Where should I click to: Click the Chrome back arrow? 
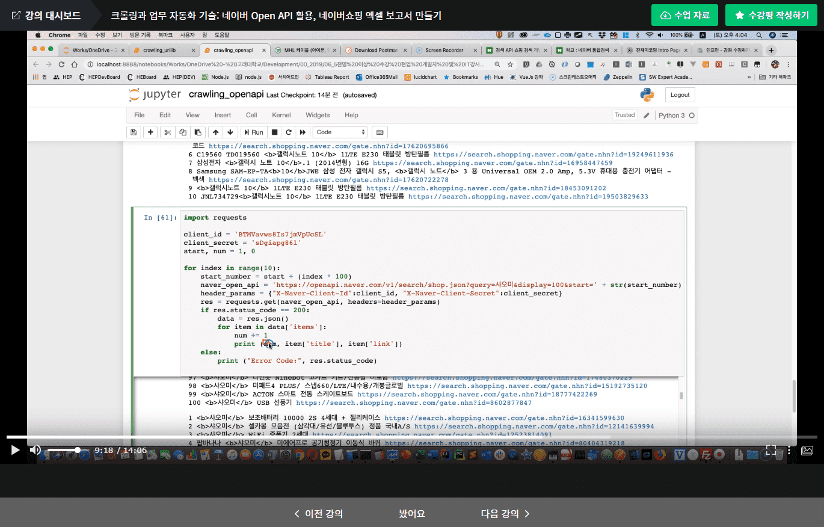(x=35, y=64)
